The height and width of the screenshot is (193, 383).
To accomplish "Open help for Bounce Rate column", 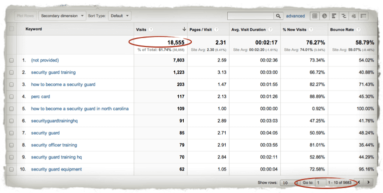I will click(358, 29).
